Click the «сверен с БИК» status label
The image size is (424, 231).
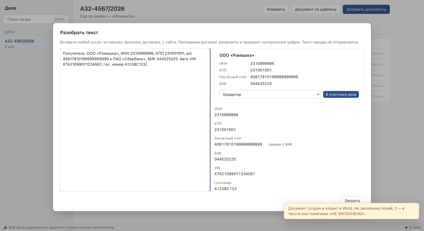pyautogui.click(x=280, y=144)
